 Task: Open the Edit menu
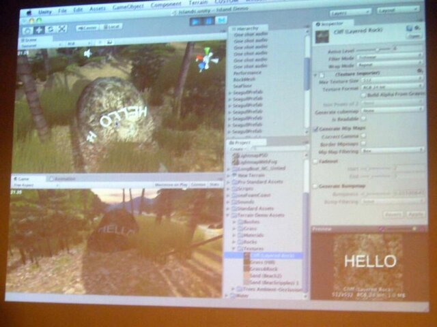click(78, 10)
